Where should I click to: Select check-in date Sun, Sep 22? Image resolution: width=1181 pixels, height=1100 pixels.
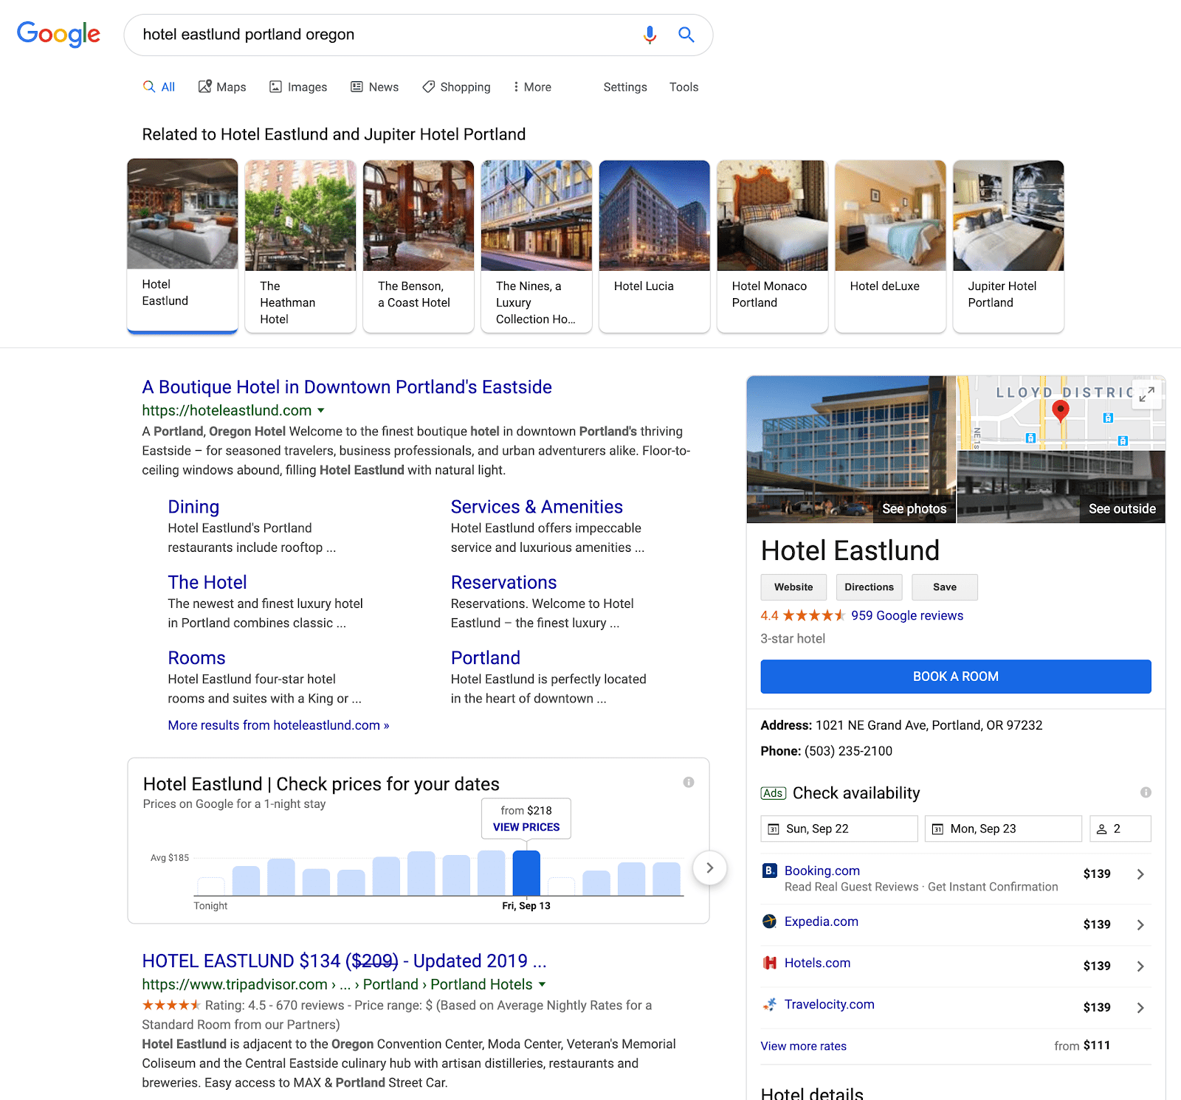tap(839, 829)
